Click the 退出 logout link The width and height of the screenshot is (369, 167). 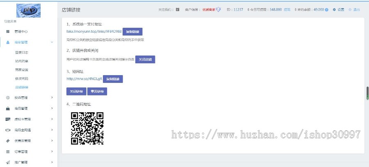coord(357,10)
